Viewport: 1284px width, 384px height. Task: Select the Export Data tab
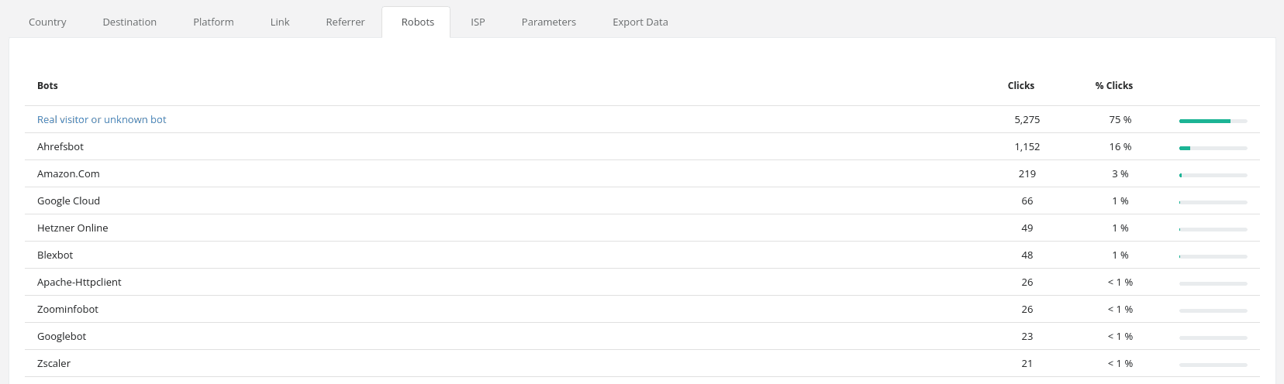tap(640, 22)
